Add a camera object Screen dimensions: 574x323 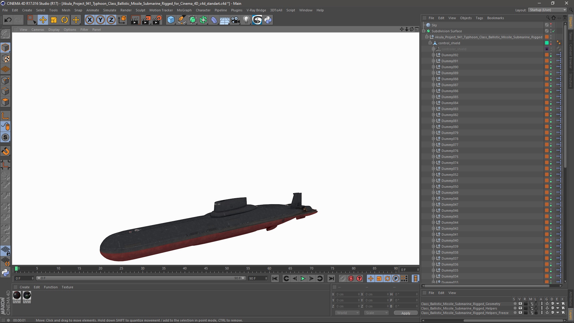pos(236,20)
